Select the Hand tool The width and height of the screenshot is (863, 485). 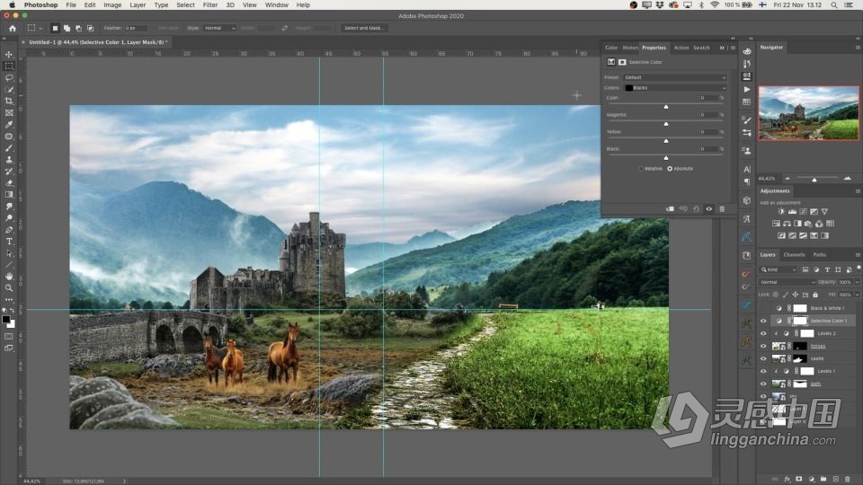(x=9, y=276)
